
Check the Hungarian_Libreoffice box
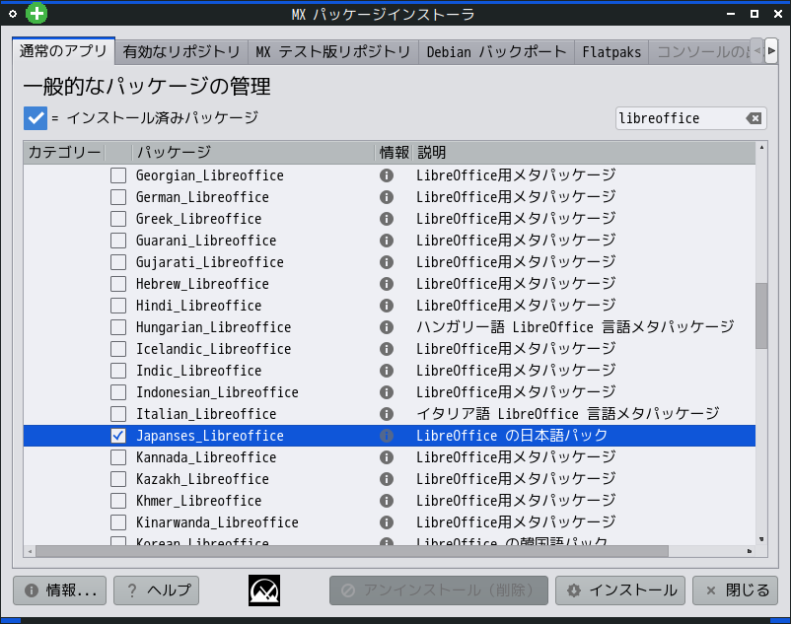(118, 327)
